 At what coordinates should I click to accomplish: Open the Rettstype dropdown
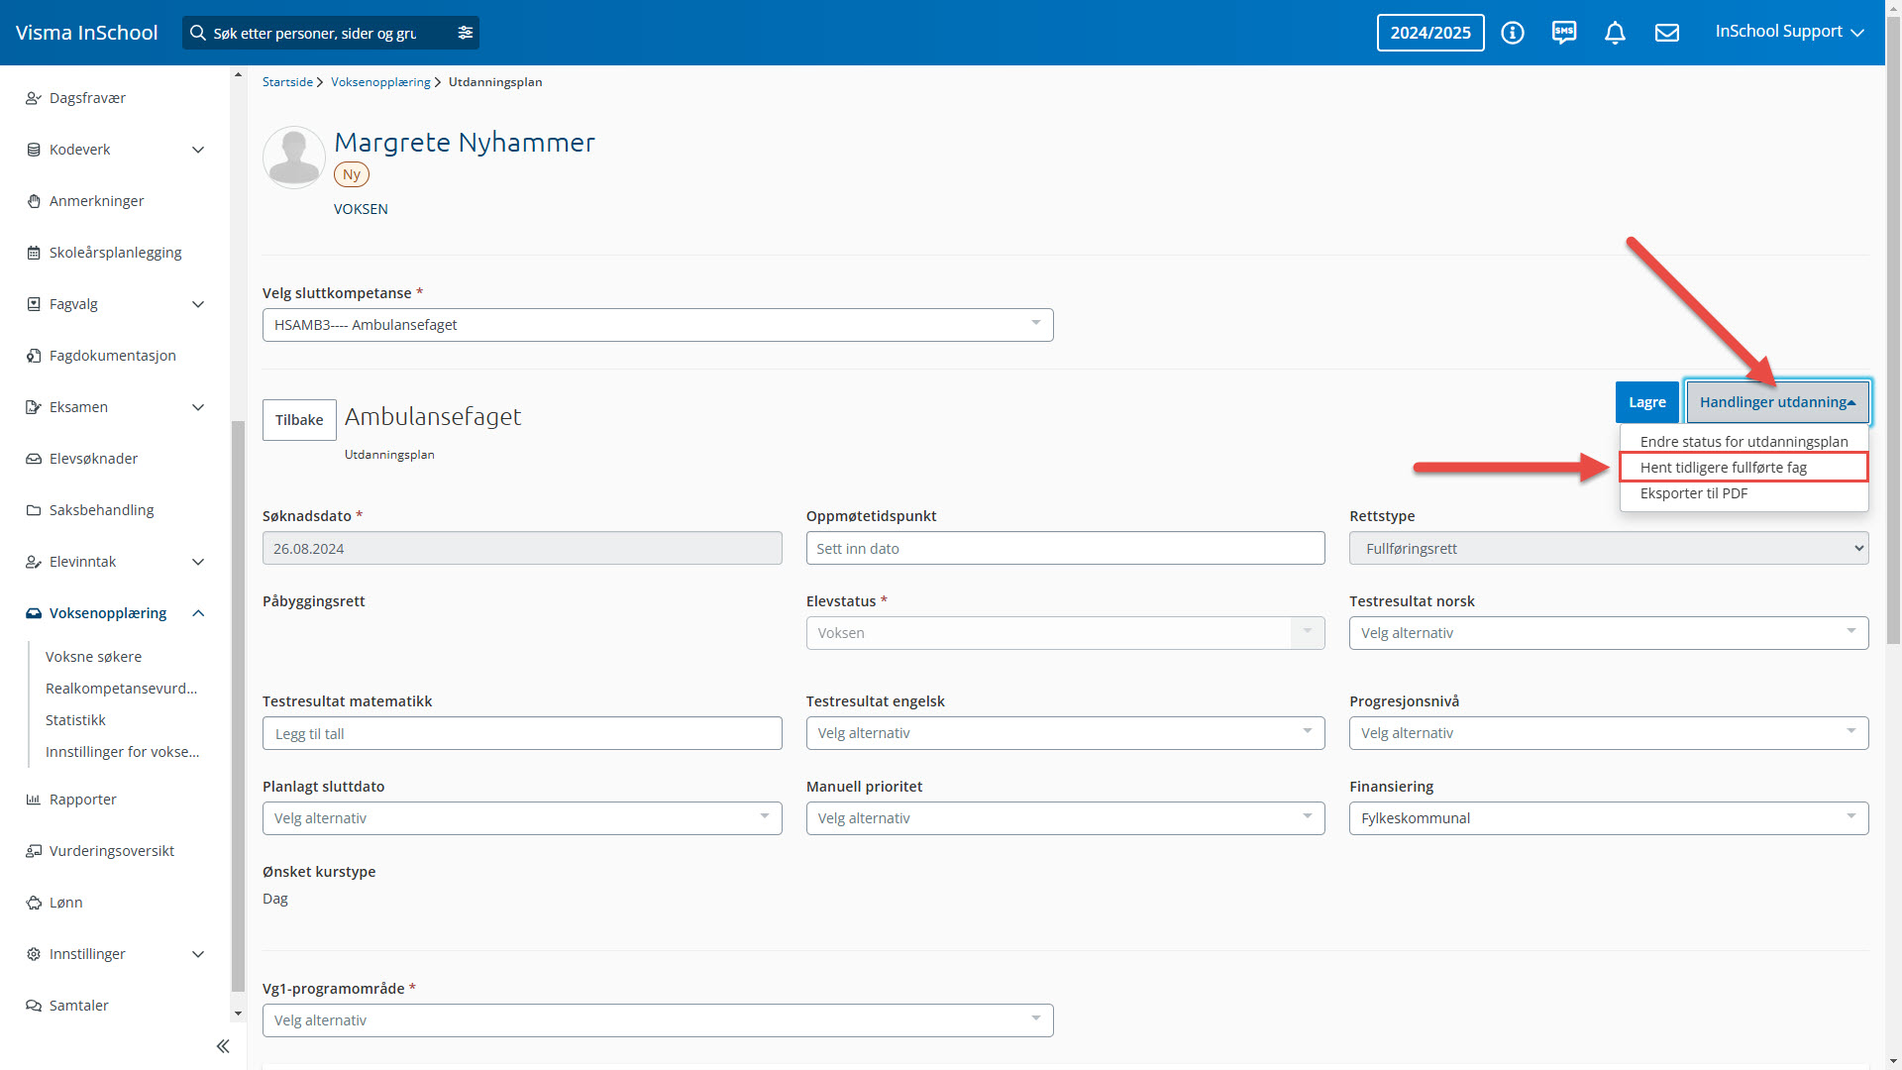coord(1608,549)
